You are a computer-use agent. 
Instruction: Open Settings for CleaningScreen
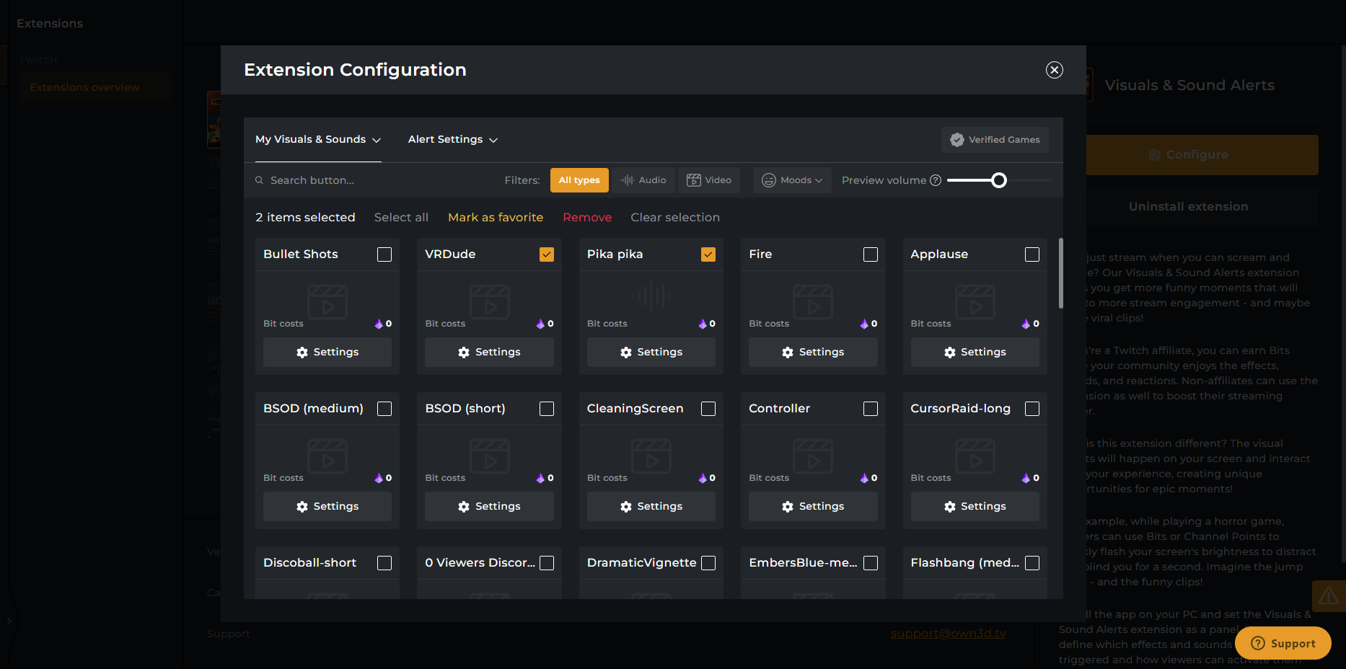click(651, 507)
